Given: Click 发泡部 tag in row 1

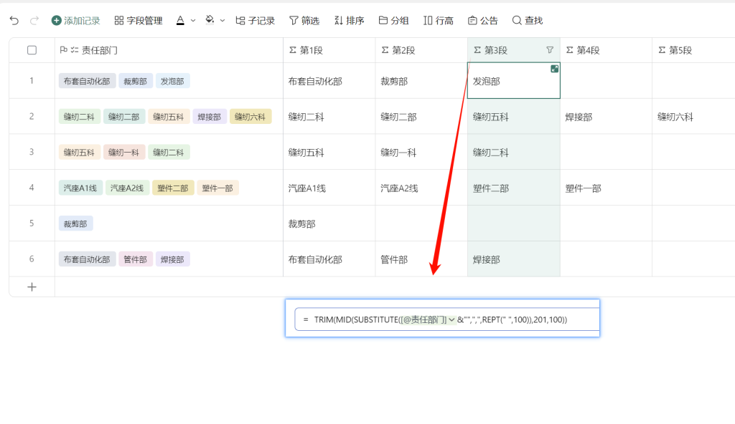Looking at the screenshot, I should (x=172, y=81).
